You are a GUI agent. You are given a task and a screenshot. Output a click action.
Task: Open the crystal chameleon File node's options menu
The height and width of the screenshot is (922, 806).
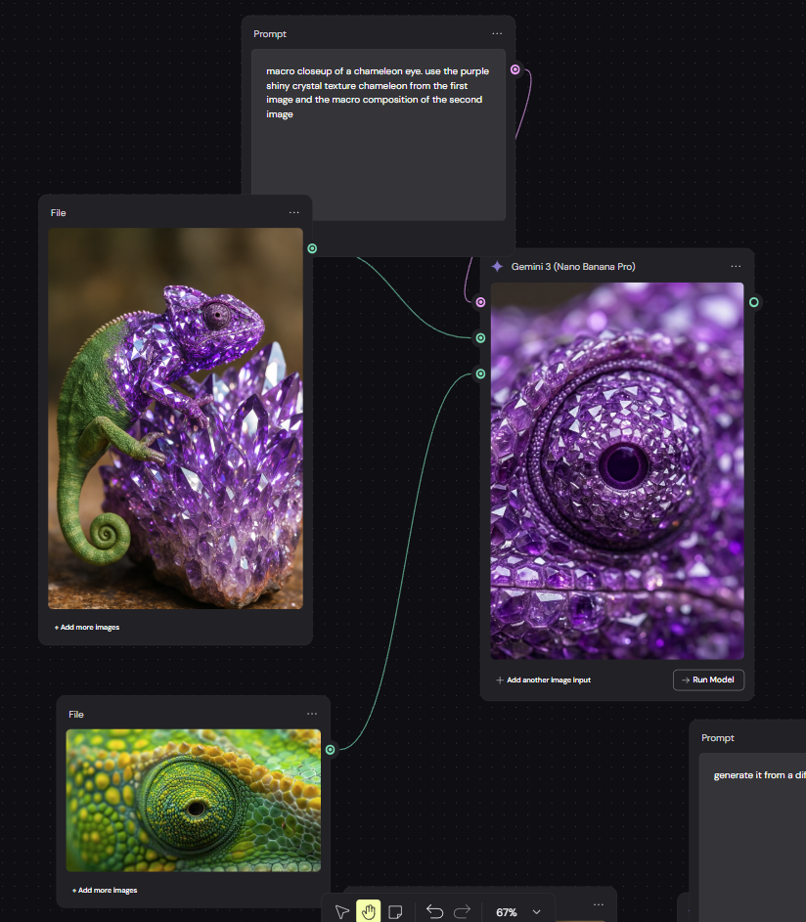point(294,212)
